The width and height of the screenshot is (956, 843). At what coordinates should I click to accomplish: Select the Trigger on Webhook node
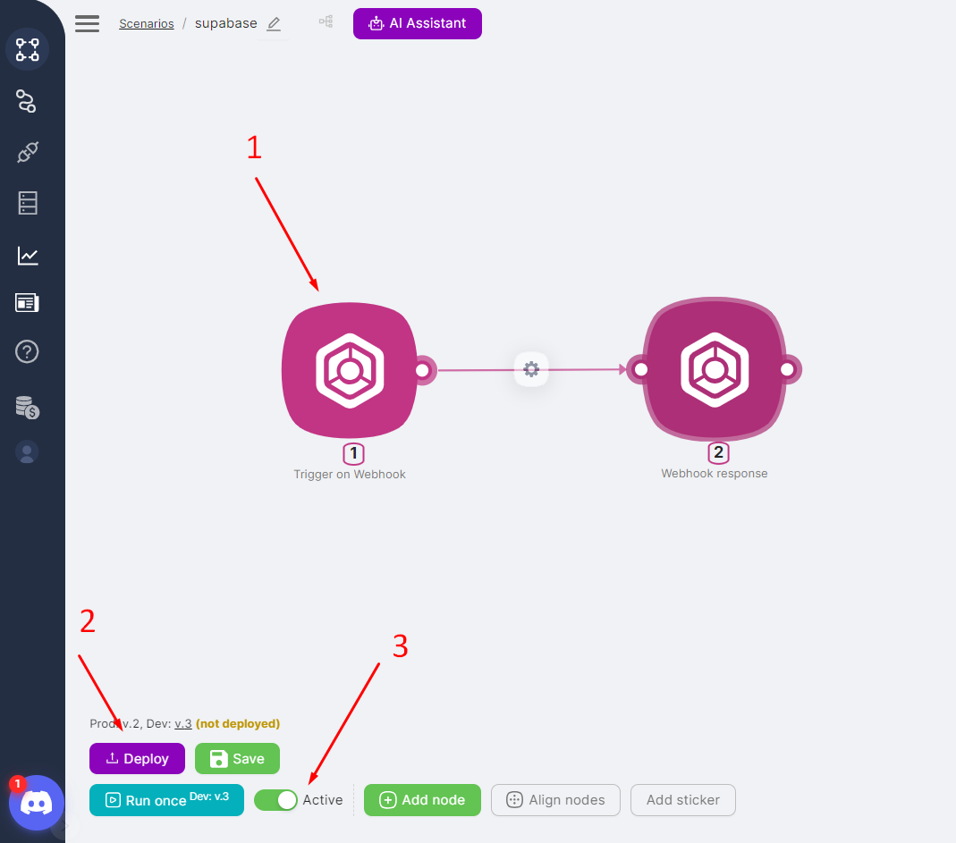click(x=349, y=369)
